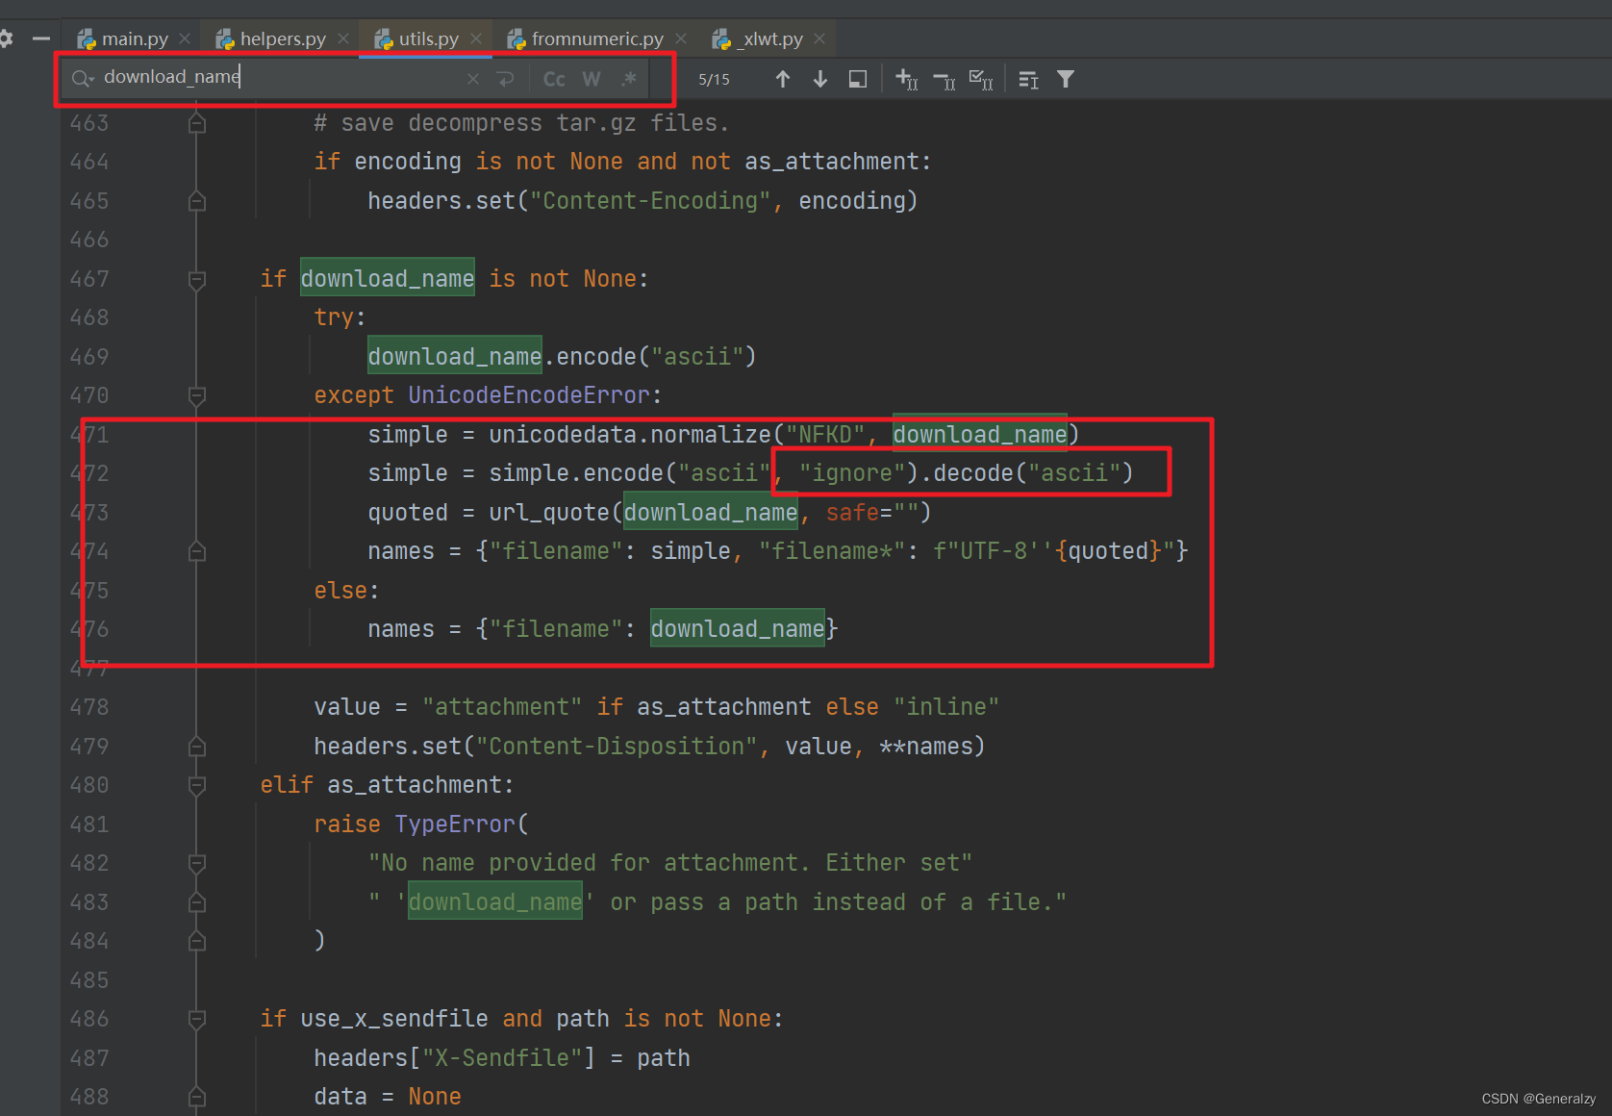Open the settings gear icon
1612x1116 pixels.
pyautogui.click(x=5, y=38)
